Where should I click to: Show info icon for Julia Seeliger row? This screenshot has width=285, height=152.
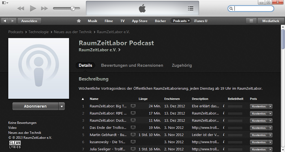[224, 149]
